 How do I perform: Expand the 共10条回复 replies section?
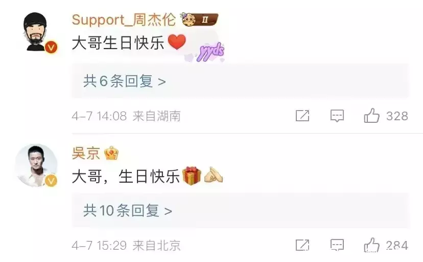tap(241, 210)
